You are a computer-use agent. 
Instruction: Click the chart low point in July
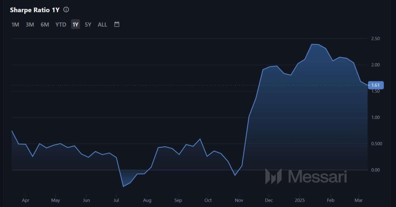point(124,187)
